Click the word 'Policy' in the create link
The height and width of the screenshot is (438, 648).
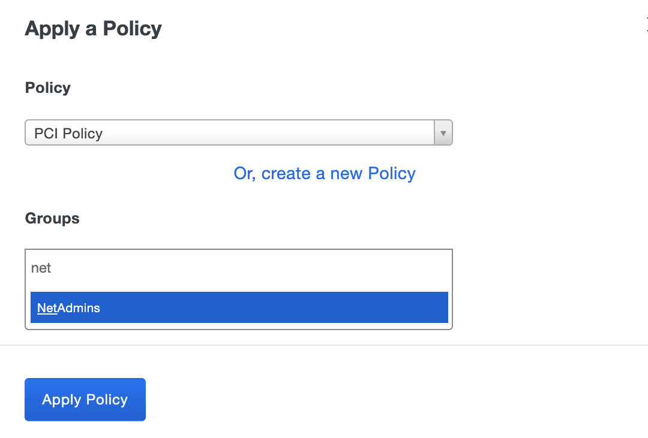392,173
